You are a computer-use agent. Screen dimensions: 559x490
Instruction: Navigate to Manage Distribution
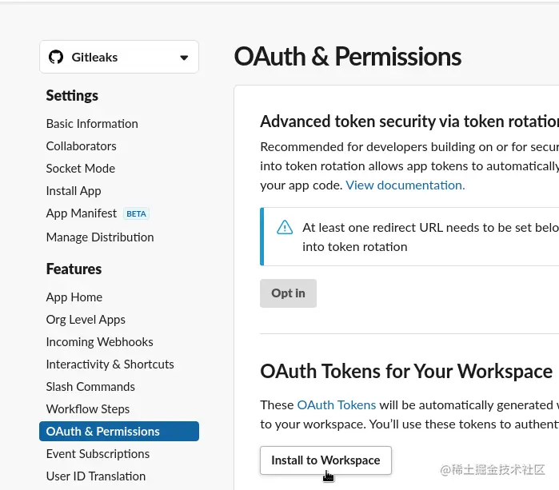(x=100, y=237)
